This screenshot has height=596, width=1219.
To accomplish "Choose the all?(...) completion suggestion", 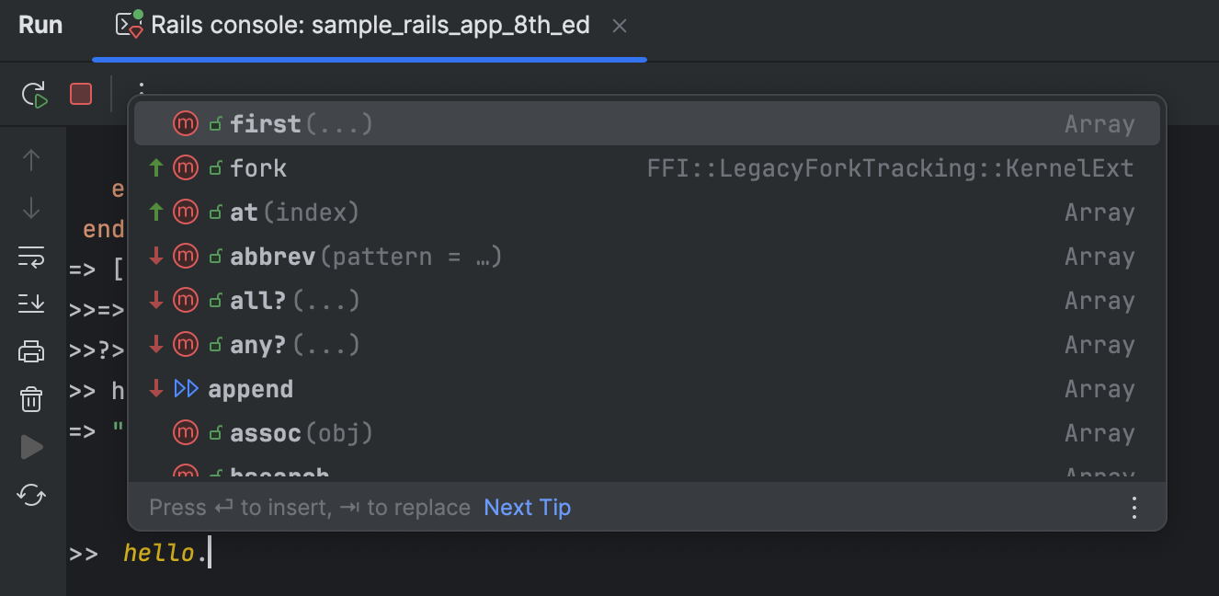I will coord(647,301).
